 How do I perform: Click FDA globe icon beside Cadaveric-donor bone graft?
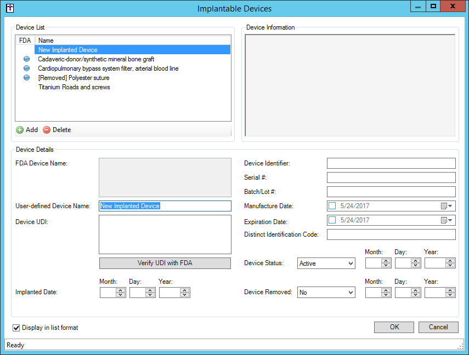[x=26, y=59]
